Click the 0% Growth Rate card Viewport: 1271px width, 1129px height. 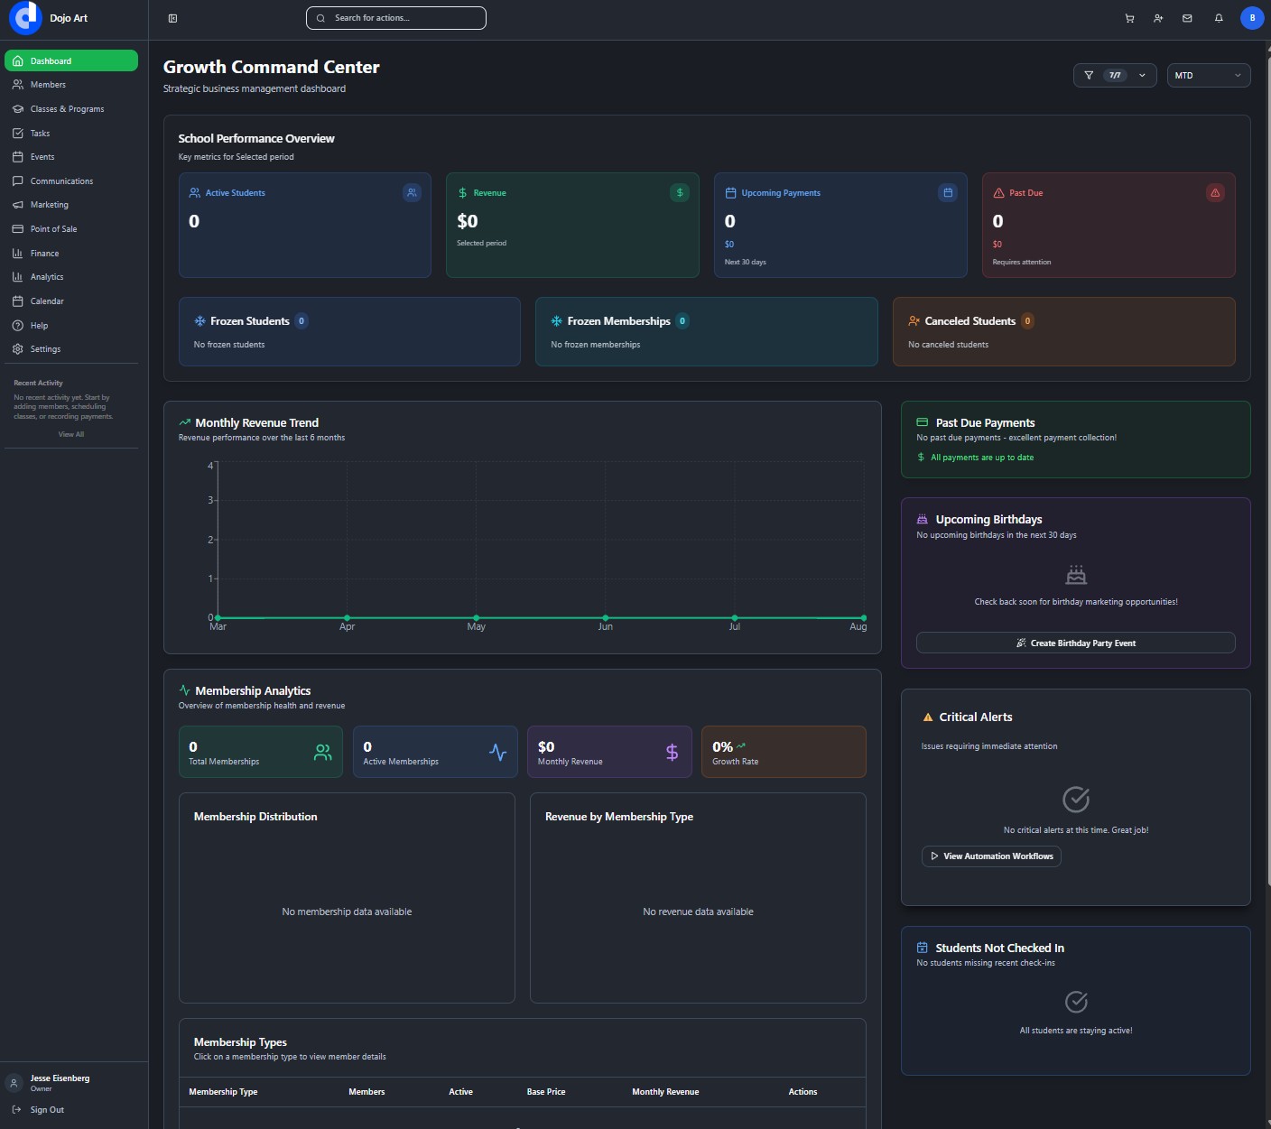(x=784, y=752)
